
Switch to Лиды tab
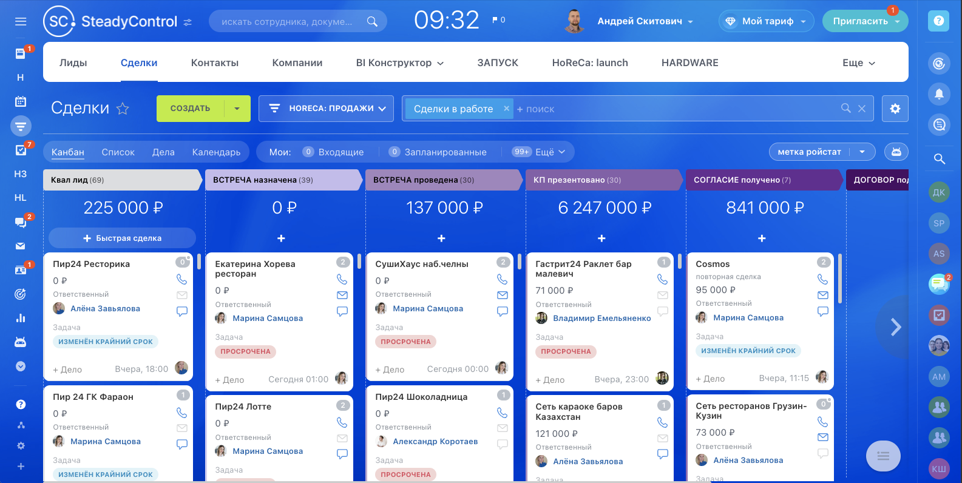[73, 62]
